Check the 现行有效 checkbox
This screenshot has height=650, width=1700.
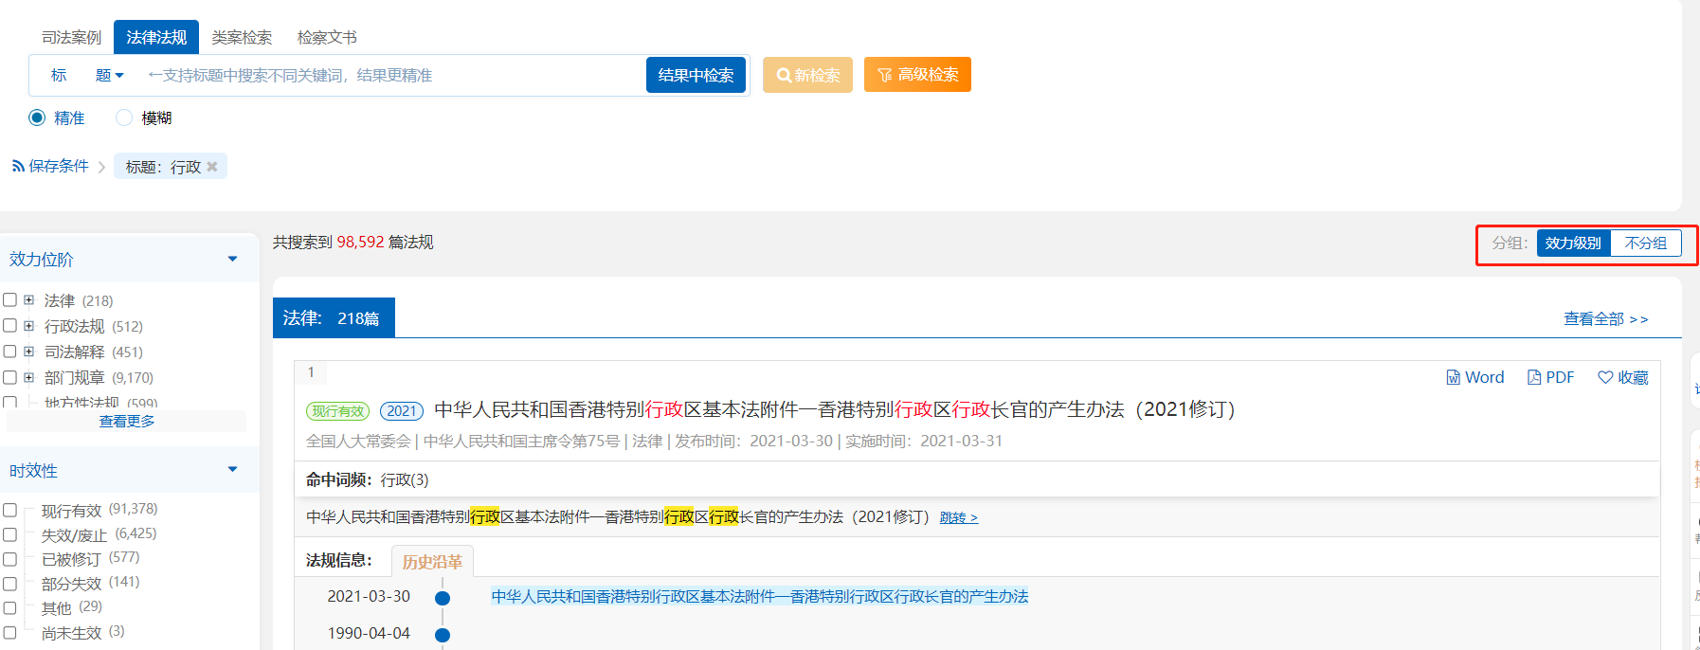[x=10, y=510]
